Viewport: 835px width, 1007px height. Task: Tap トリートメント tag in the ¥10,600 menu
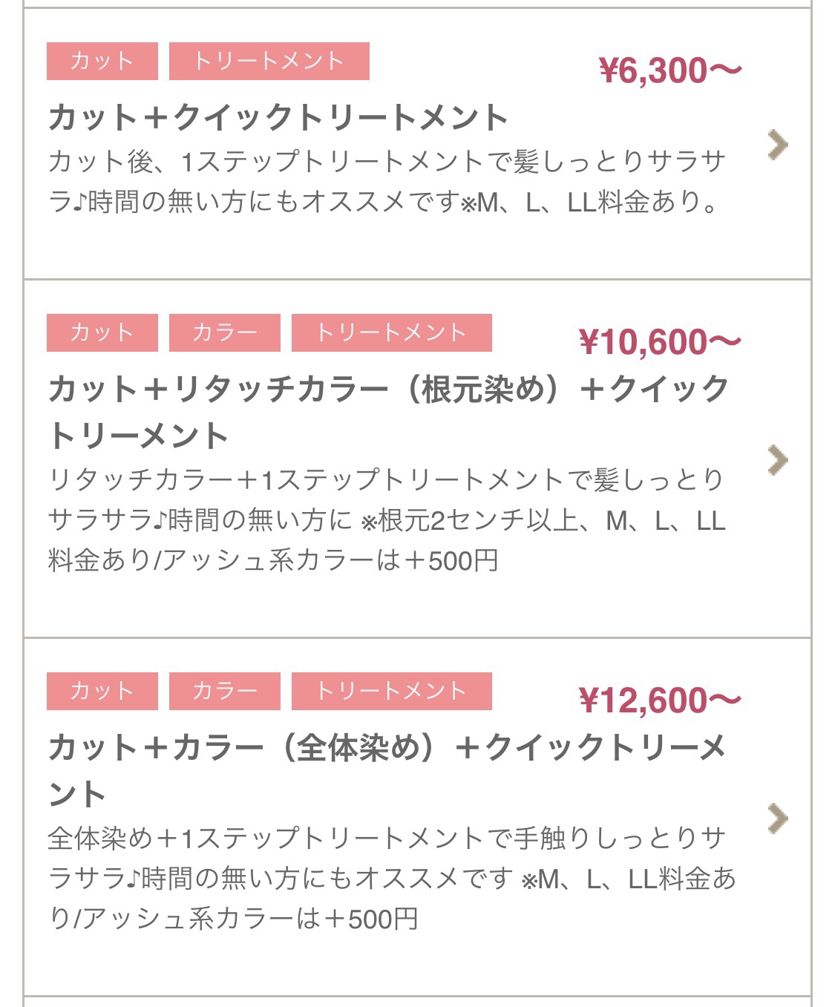click(x=391, y=332)
